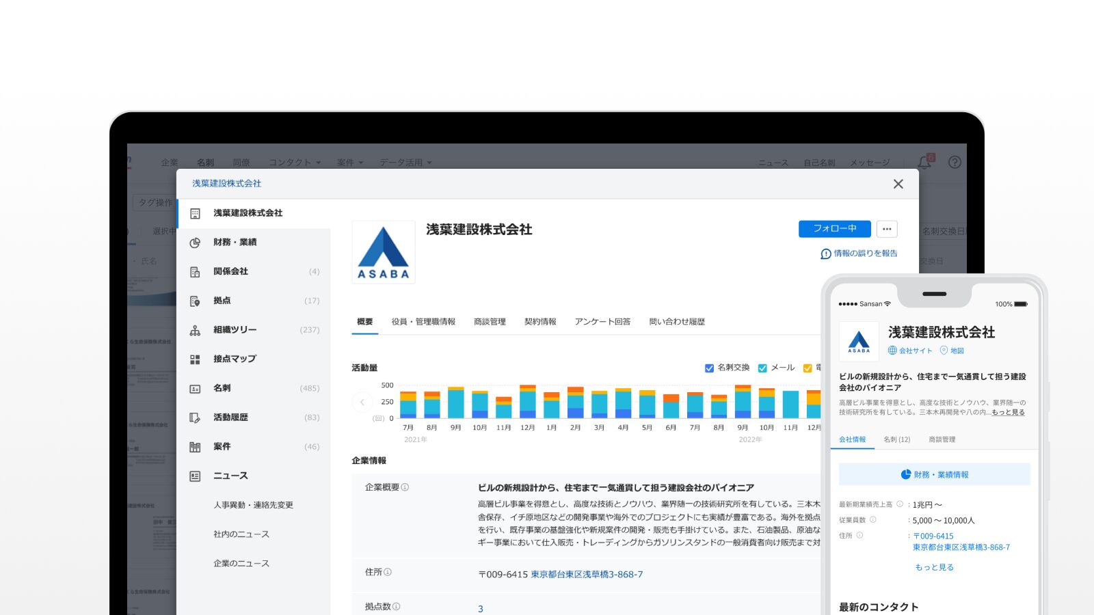
Task: Switch to the 役員・管理職情報 tab
Action: pos(423,322)
